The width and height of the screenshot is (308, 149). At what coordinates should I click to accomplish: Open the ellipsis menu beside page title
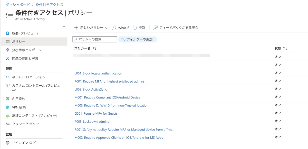pos(100,13)
